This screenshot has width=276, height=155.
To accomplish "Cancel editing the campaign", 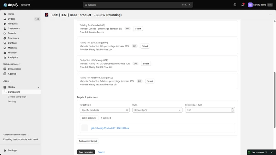I will tap(101, 152).
